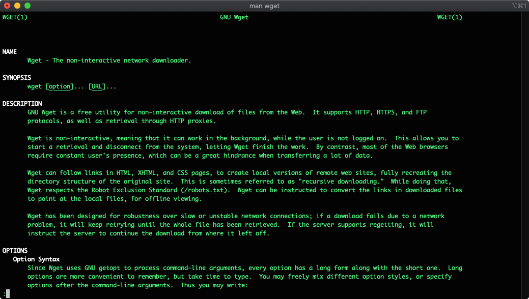Screen dimensions: 529x299
Task: Close the man wget terminal window
Action: click(7, 6)
